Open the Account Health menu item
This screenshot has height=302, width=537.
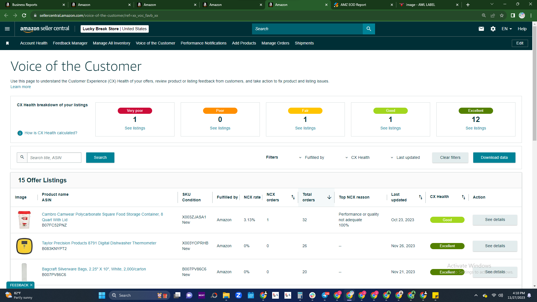coord(34,43)
